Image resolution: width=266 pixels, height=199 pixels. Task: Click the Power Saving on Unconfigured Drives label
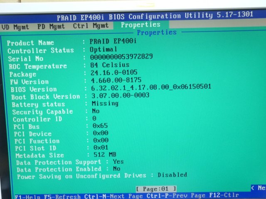tap(81, 176)
